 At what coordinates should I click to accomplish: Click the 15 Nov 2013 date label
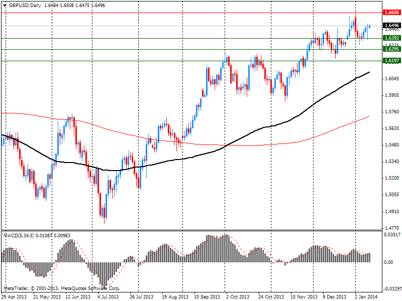[x=304, y=297]
